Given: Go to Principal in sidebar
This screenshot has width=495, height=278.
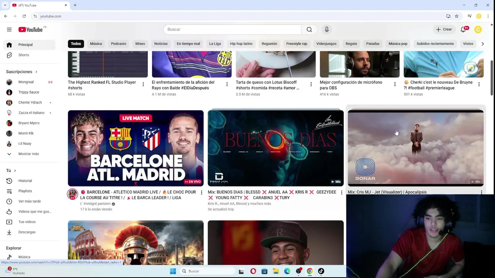Looking at the screenshot, I should [30, 44].
